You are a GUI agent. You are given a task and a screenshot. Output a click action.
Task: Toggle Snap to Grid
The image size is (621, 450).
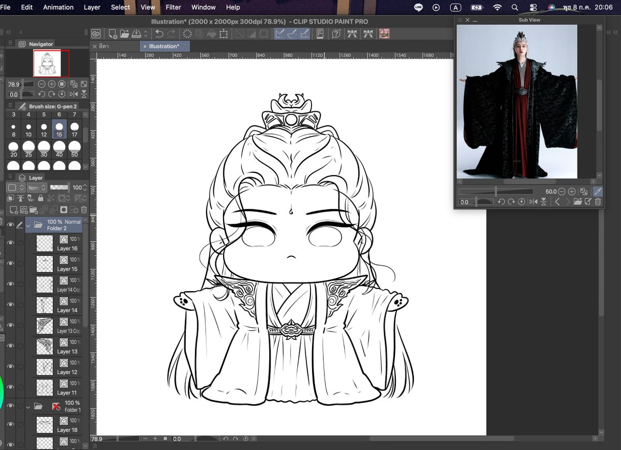point(305,34)
